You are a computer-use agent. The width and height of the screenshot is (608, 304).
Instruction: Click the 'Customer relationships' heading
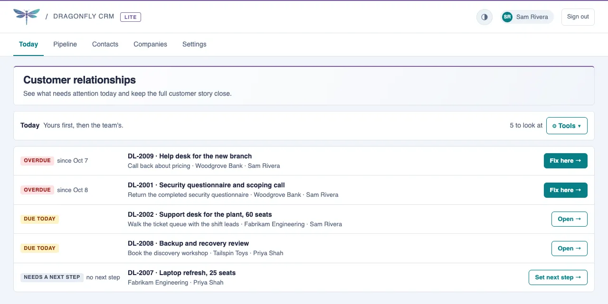pyautogui.click(x=79, y=80)
